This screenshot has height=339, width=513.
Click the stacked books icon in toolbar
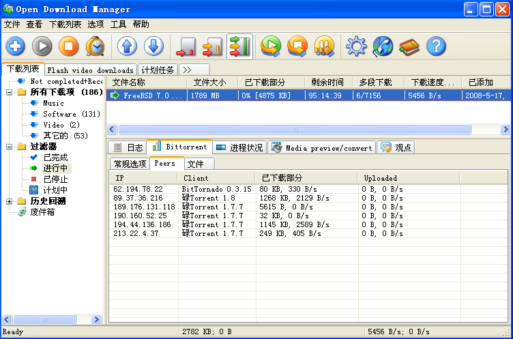tap(409, 46)
